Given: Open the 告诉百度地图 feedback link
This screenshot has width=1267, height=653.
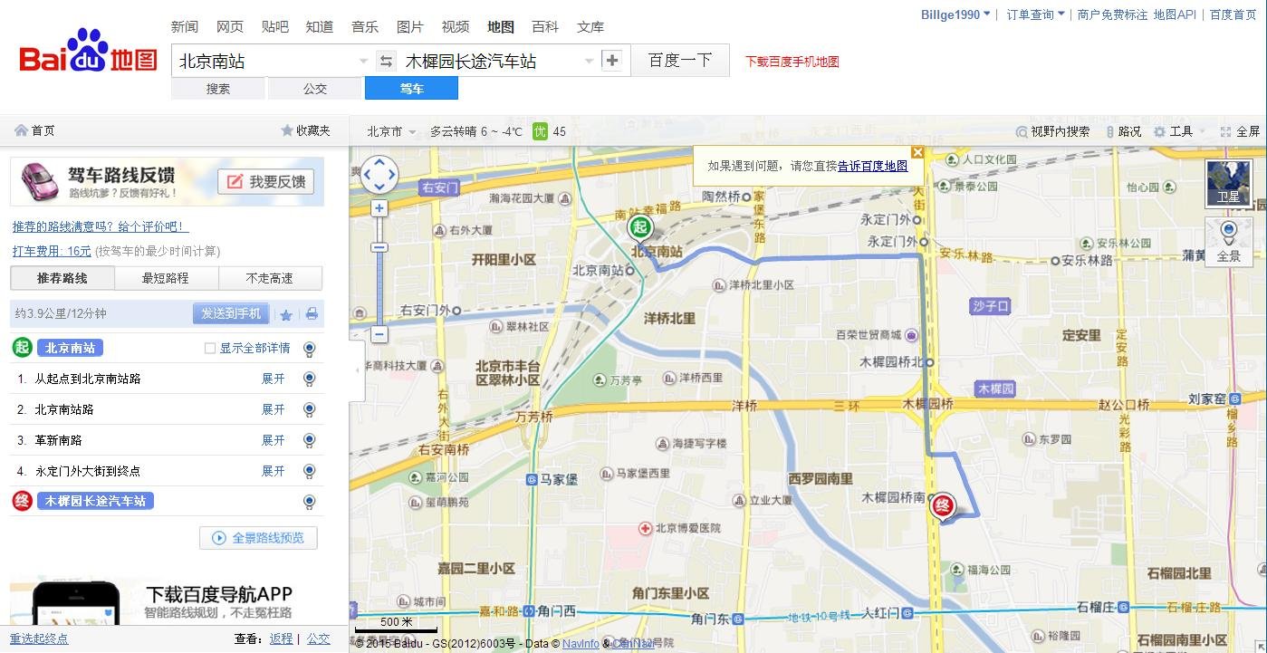Looking at the screenshot, I should click(871, 166).
